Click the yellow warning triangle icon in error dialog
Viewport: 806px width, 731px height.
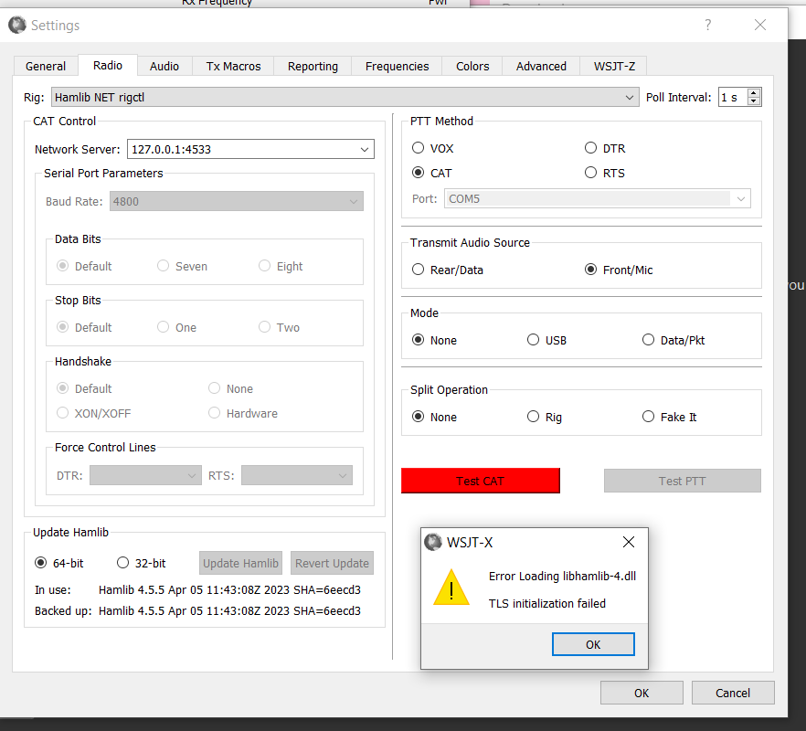pyautogui.click(x=451, y=587)
